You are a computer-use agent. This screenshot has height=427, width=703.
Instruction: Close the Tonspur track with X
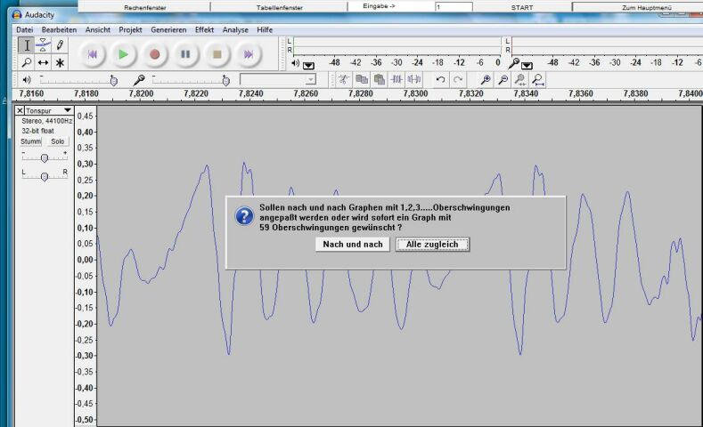click(x=20, y=110)
